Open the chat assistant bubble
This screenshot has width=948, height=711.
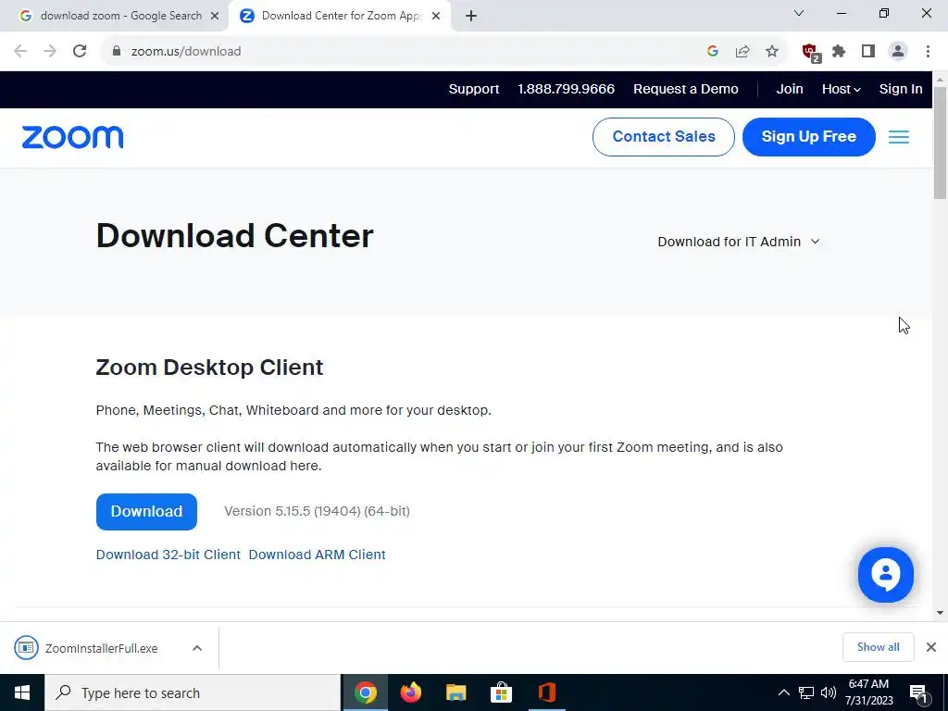click(x=885, y=574)
